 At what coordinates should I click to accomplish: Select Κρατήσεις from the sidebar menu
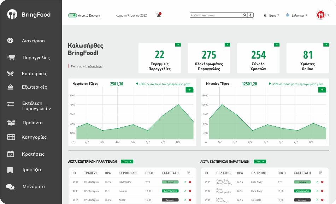pos(33,154)
